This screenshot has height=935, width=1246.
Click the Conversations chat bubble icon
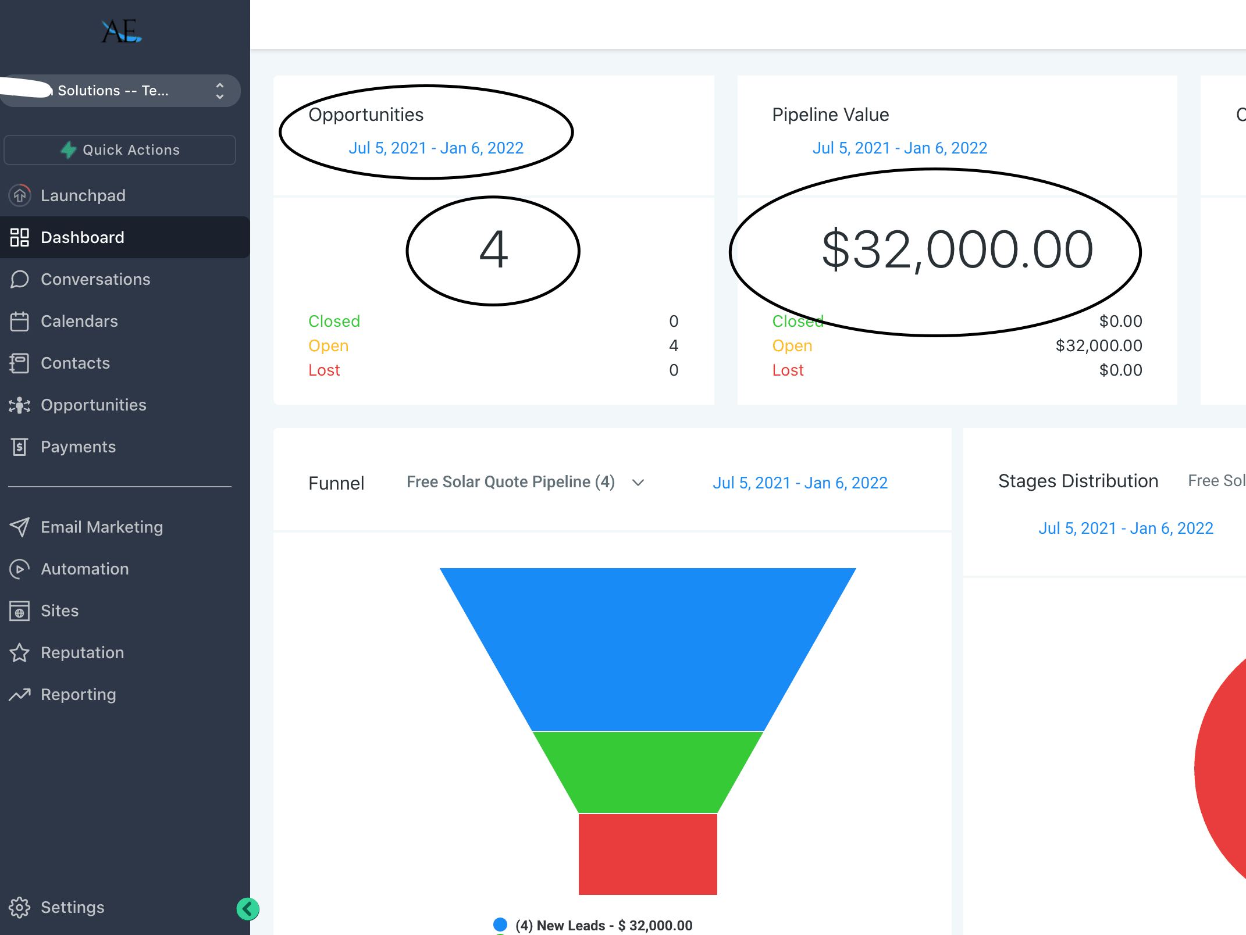pos(20,279)
